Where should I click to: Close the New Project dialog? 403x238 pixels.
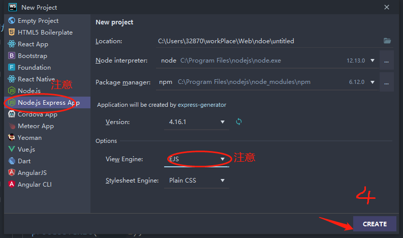[x=387, y=7]
